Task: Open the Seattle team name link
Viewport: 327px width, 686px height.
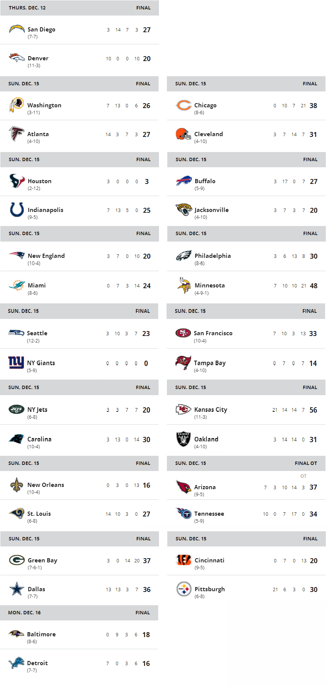Action: pyautogui.click(x=37, y=333)
